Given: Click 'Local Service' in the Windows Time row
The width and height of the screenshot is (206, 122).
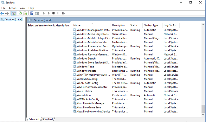Looking at the screenshot, I should 171,67.
